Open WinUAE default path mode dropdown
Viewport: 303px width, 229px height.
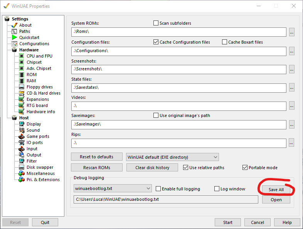(x=172, y=157)
